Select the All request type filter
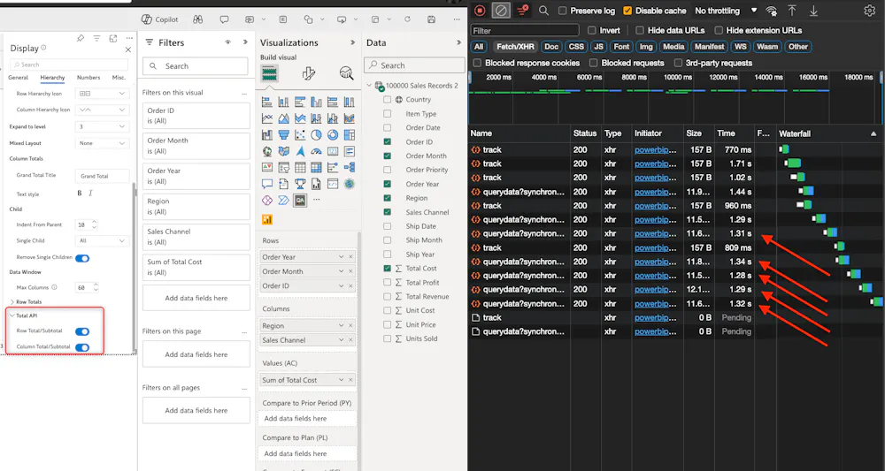The width and height of the screenshot is (885, 471). [x=479, y=47]
